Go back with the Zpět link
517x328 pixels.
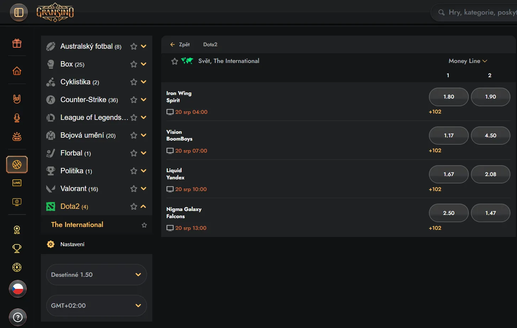pos(180,44)
